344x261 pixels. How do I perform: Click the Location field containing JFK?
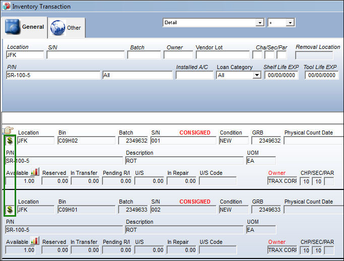(25, 55)
